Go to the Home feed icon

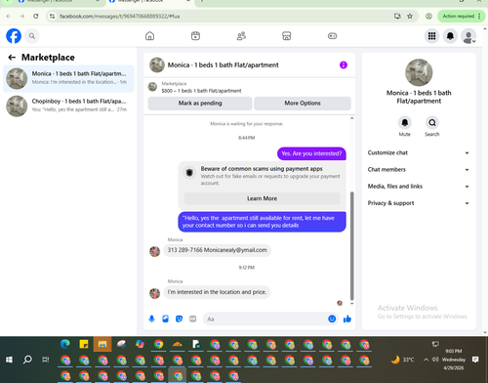149,36
